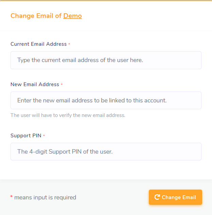Click the red asterisk beside New Email Address
Screen dimensions: 212x215
point(62,84)
